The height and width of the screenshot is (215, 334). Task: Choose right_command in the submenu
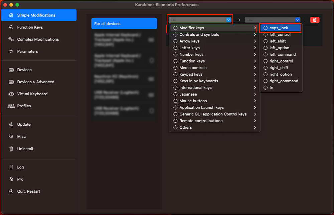tap(280, 81)
